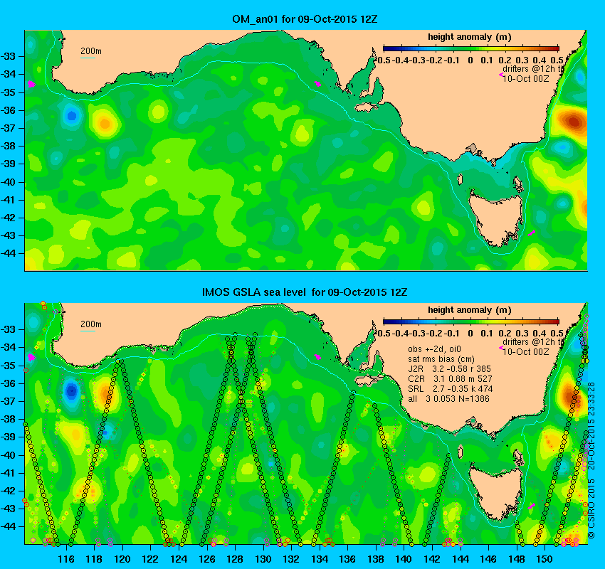
Task: Click the height anomaly colorbar in IMOS GSLA panel
Action: point(470,321)
